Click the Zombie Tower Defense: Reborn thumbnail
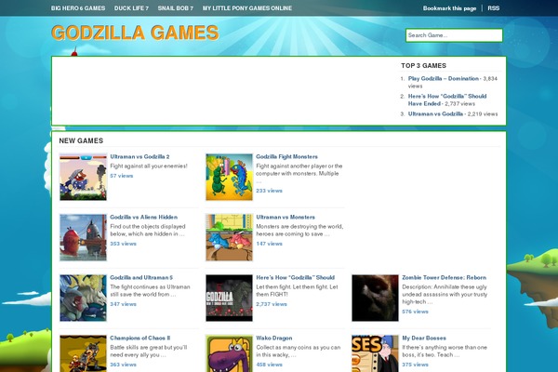Image resolution: width=558 pixels, height=372 pixels. [x=375, y=298]
